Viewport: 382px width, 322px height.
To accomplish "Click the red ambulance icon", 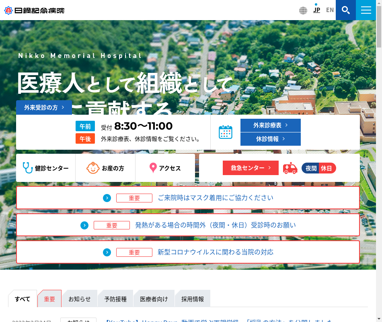I will point(290,168).
